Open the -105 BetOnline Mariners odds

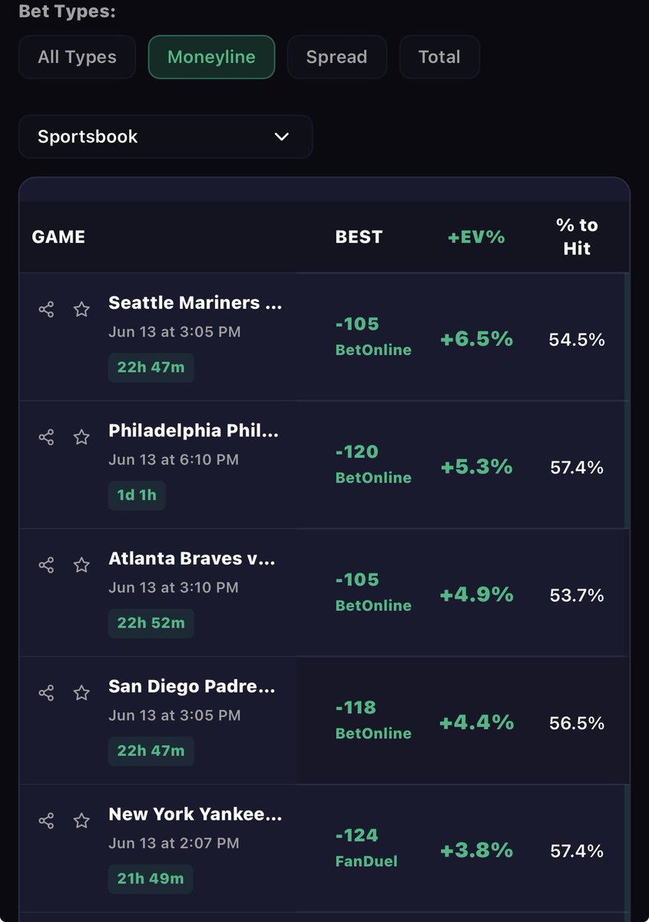click(x=373, y=337)
